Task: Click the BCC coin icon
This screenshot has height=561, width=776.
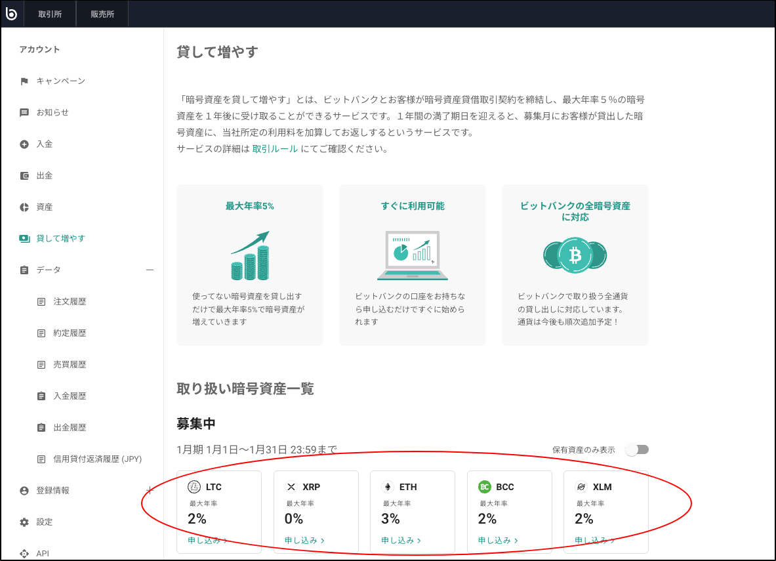Action: 485,488
